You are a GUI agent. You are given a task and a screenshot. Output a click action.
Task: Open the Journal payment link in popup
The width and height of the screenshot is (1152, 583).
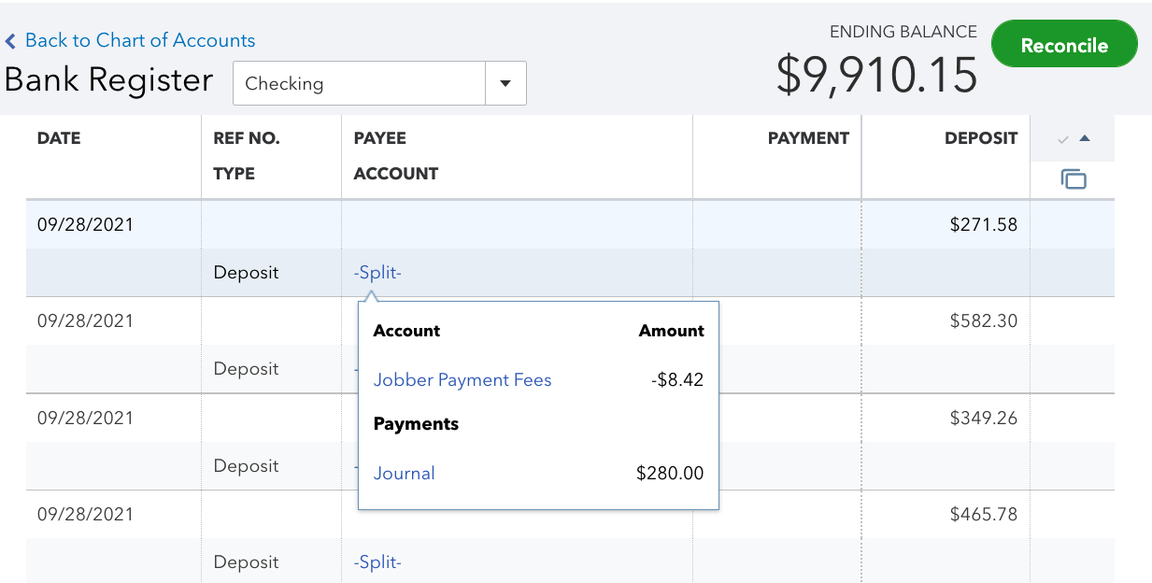tap(404, 474)
